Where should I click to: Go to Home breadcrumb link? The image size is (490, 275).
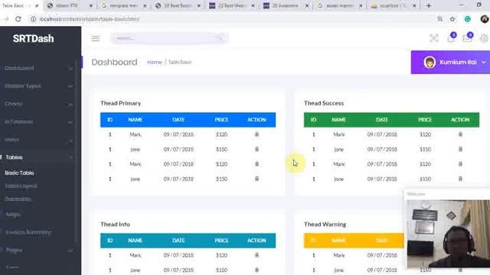coord(155,63)
